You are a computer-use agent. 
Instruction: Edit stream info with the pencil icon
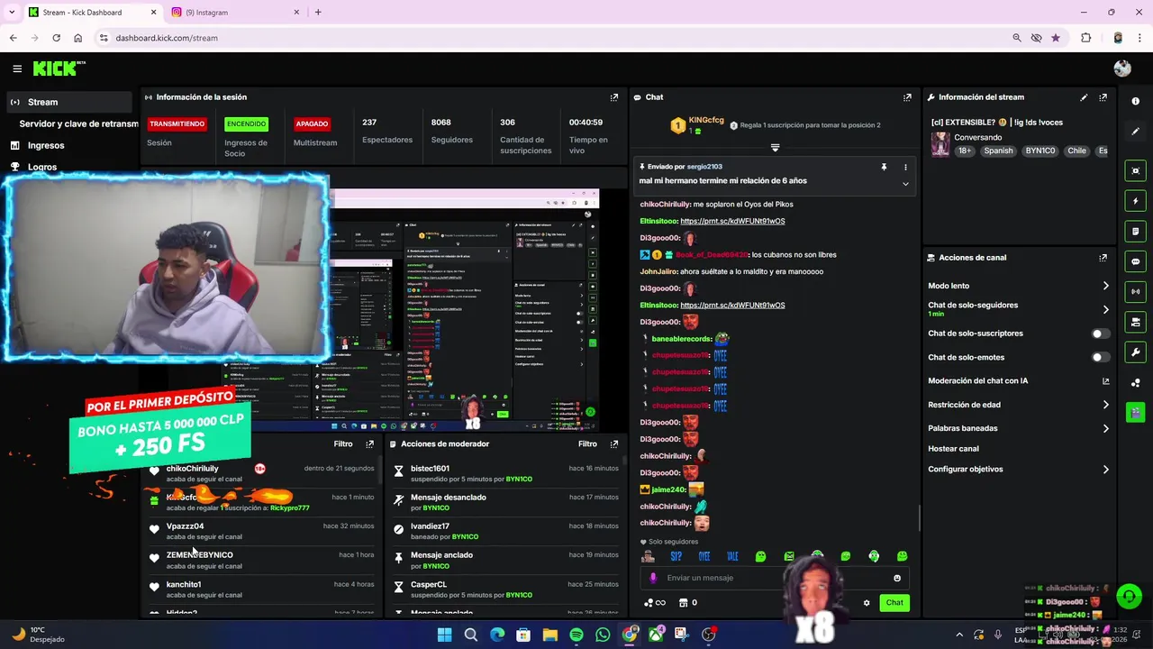[1084, 97]
